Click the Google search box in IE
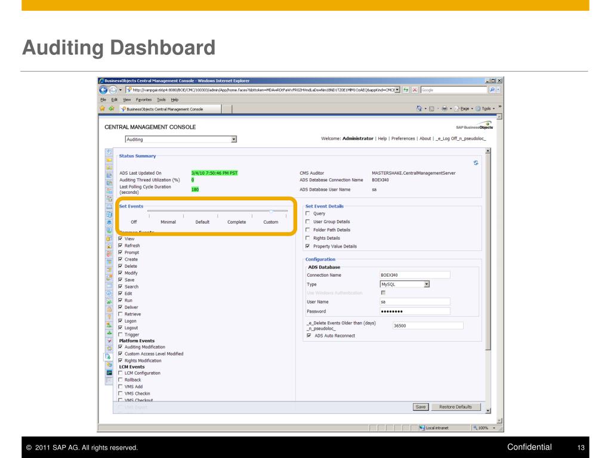 click(x=454, y=89)
